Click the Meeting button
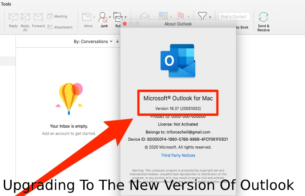The height and width of the screenshot is (196, 305). tap(57, 17)
